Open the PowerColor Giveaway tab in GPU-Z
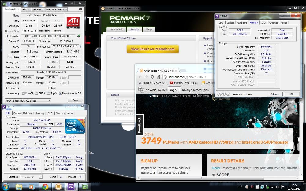 [55, 9]
